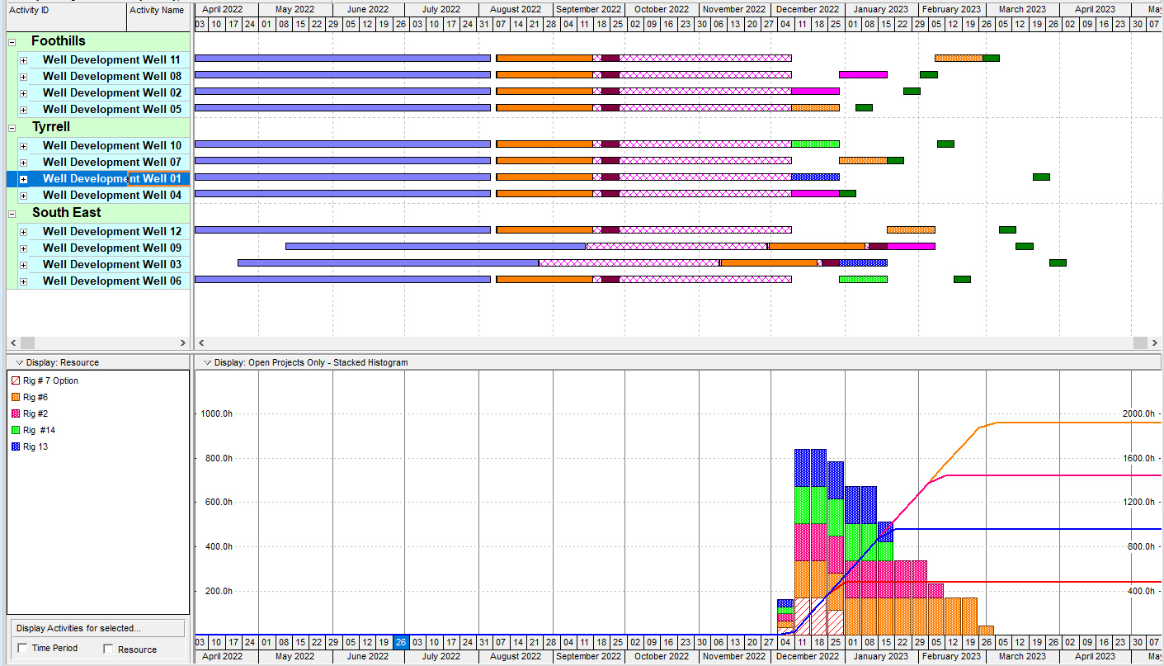Select the Rig 13 blue resource icon
The image size is (1164, 666).
[15, 447]
